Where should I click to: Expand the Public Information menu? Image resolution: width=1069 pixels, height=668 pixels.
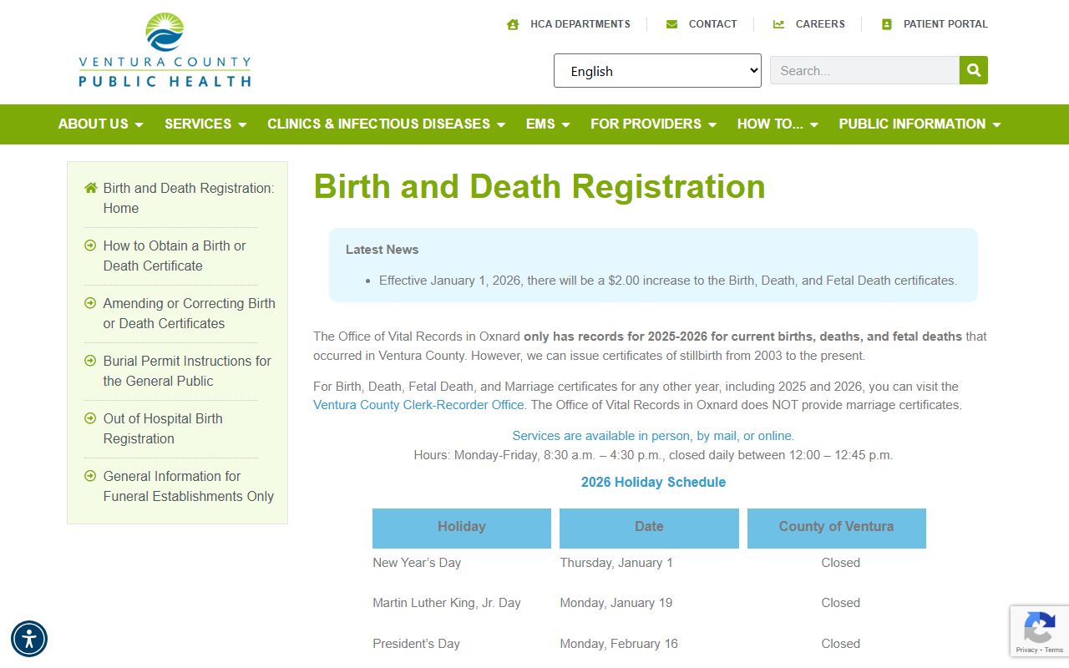point(920,124)
